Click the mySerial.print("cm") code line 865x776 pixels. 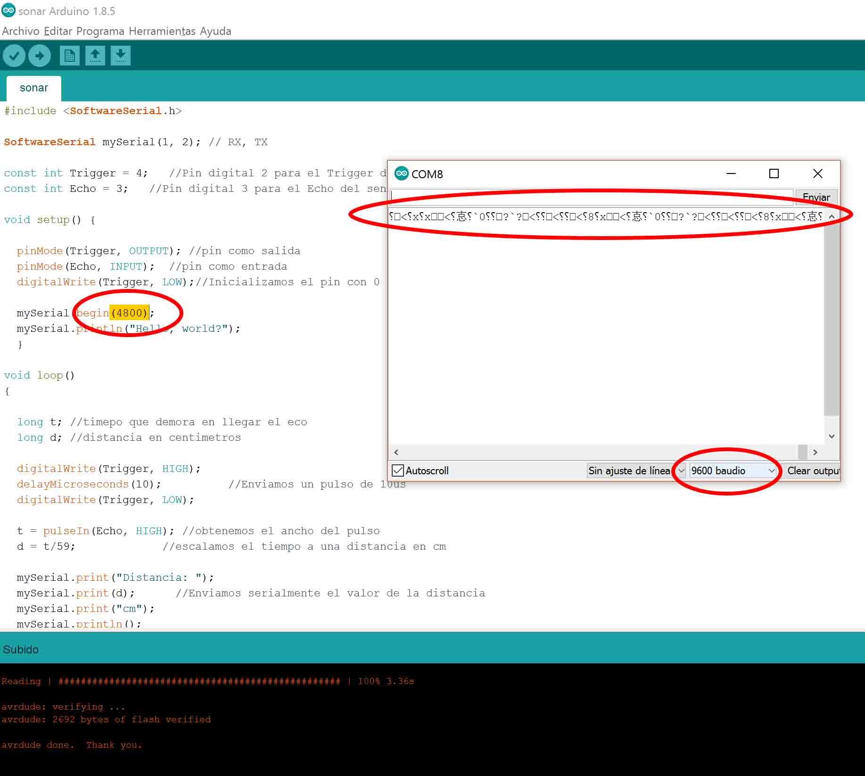click(86, 609)
